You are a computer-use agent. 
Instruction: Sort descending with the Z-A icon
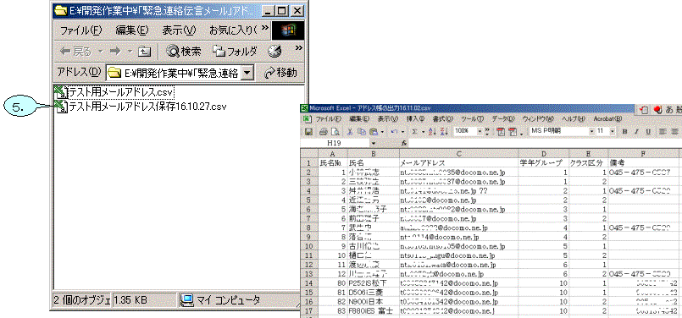pos(444,131)
